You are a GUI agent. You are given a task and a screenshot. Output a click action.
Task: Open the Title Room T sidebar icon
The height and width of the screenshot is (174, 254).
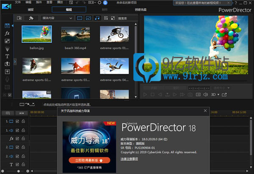[7, 56]
